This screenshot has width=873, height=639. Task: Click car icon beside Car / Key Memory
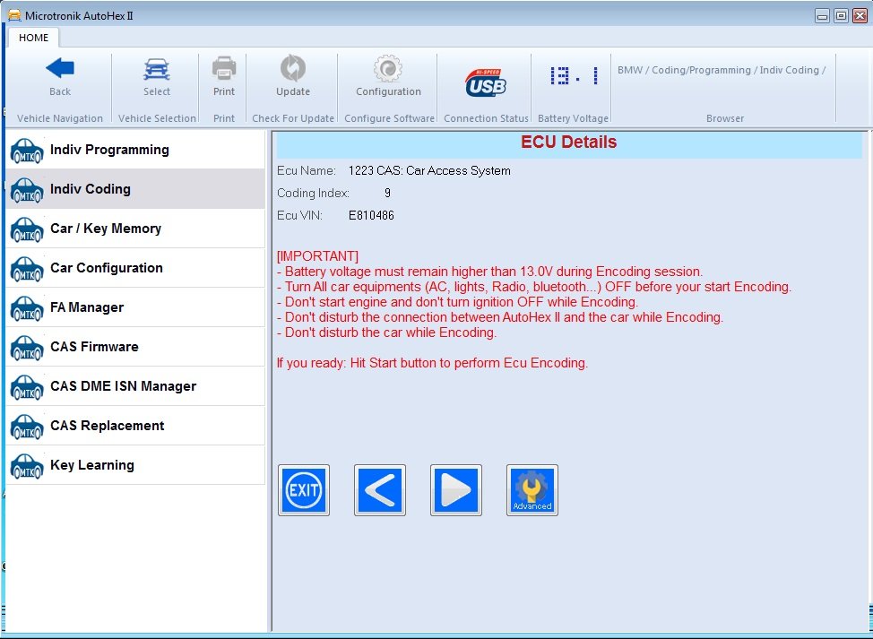pos(27,230)
